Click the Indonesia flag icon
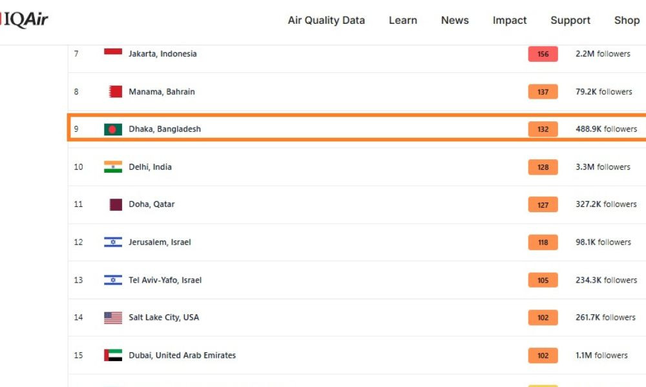646x387 pixels. click(113, 52)
